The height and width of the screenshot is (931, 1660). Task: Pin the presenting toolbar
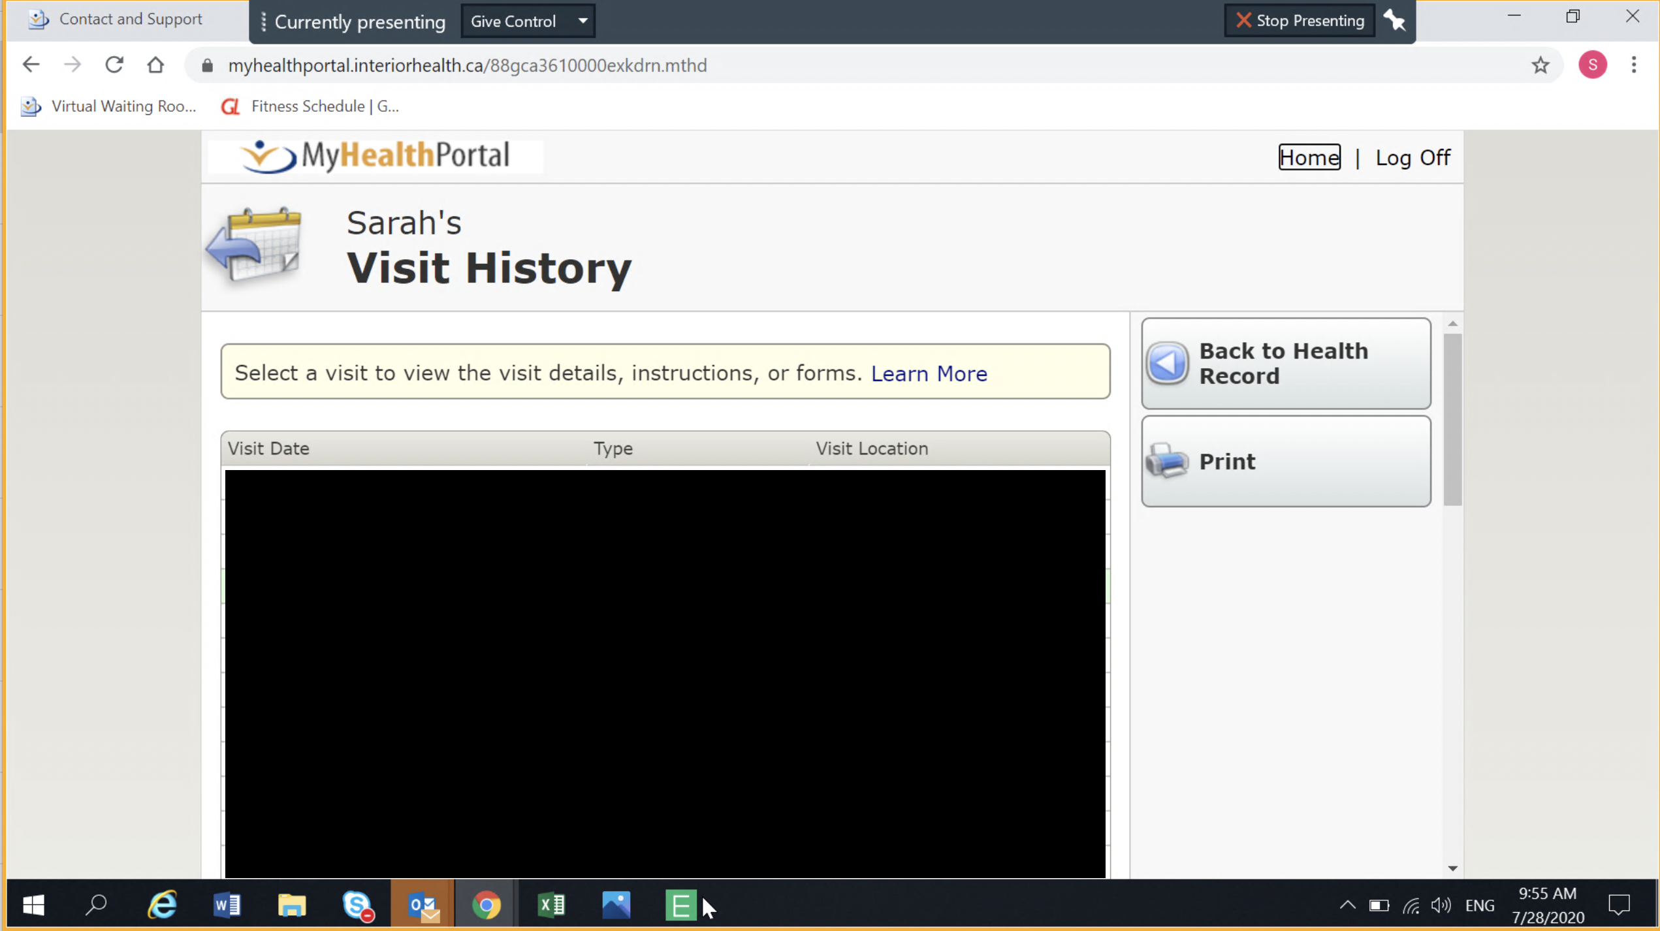click(x=1394, y=21)
